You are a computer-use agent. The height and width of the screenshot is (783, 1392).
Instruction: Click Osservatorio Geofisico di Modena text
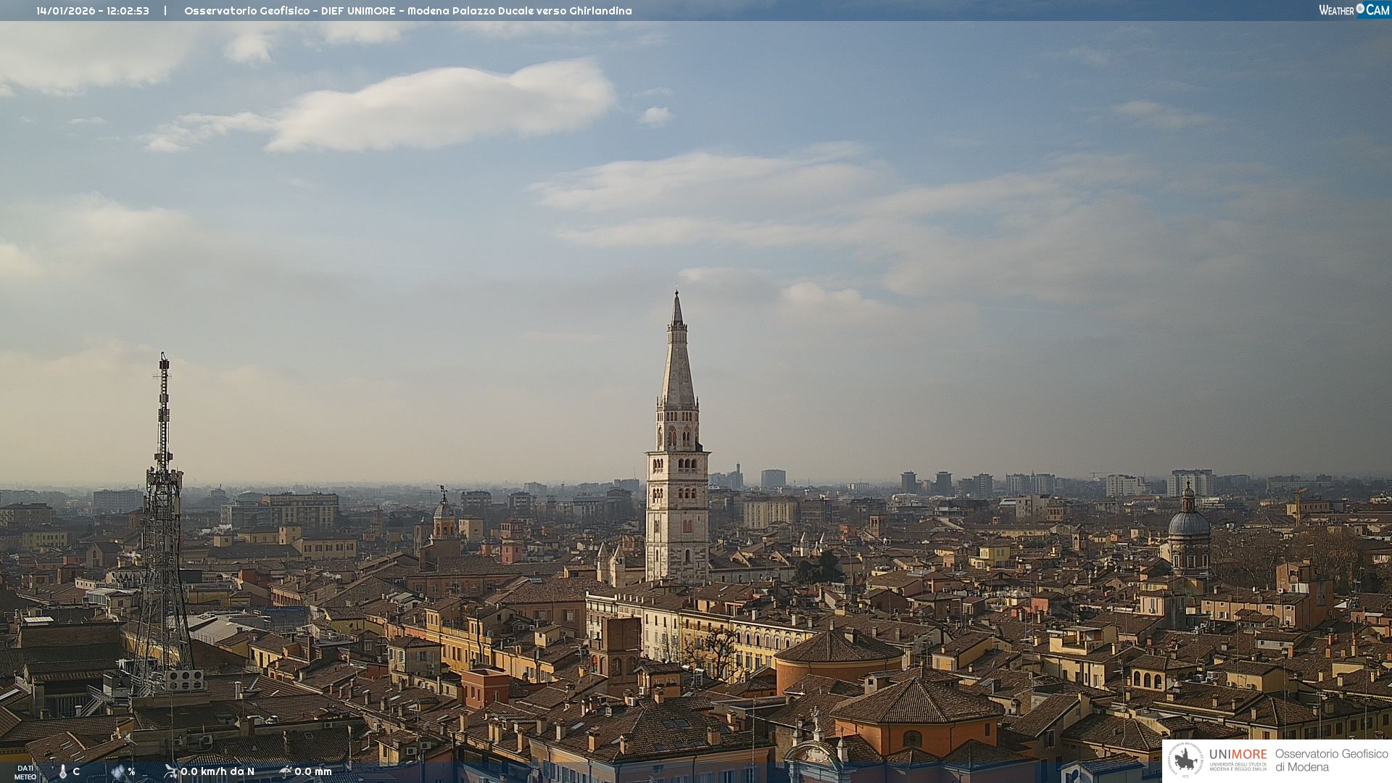[1331, 761]
